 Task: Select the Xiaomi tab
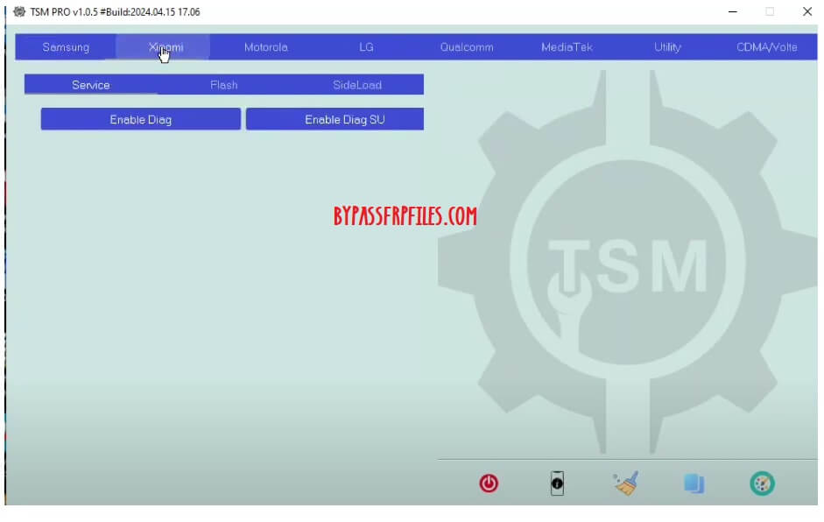[x=166, y=47]
